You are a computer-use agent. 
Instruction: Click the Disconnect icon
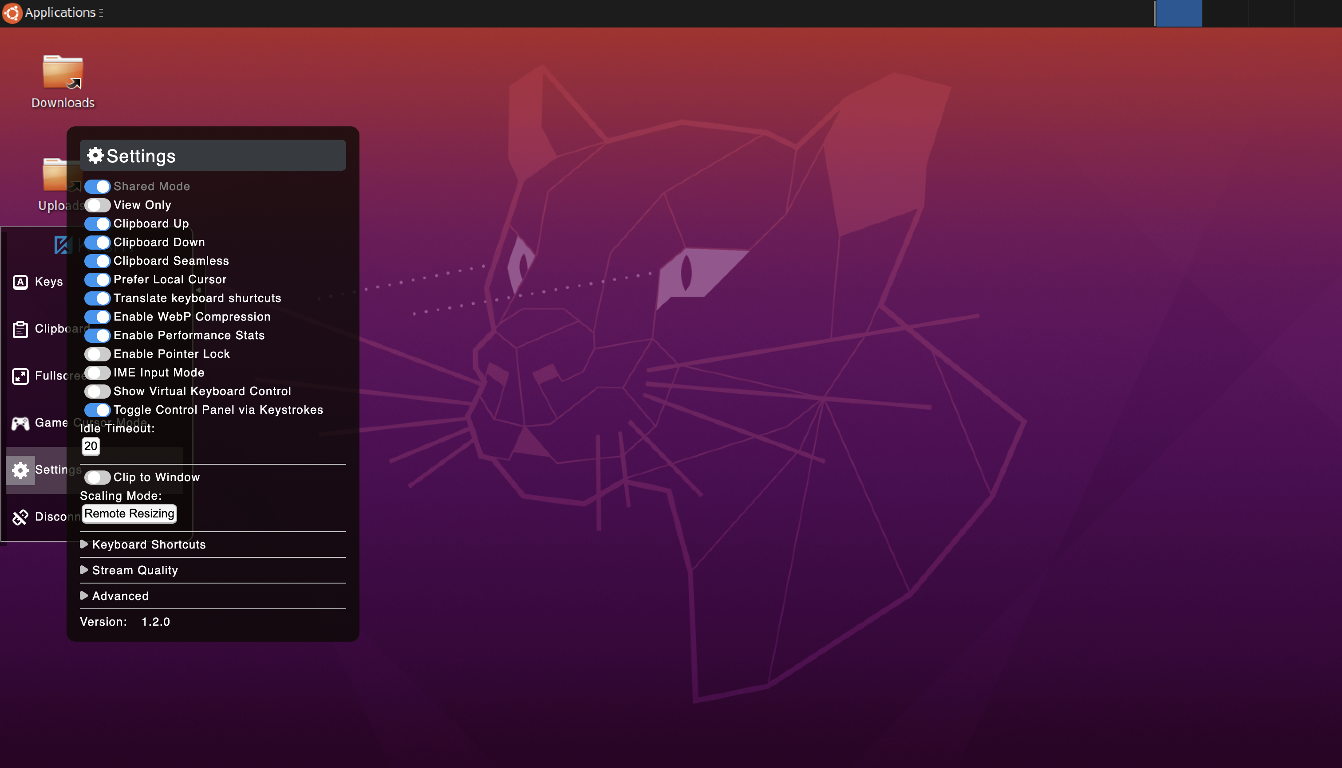(20, 517)
